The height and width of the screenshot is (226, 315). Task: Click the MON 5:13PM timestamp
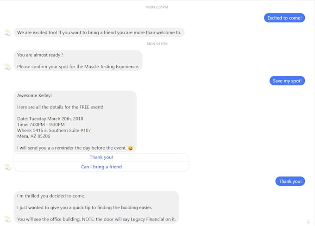(x=157, y=44)
